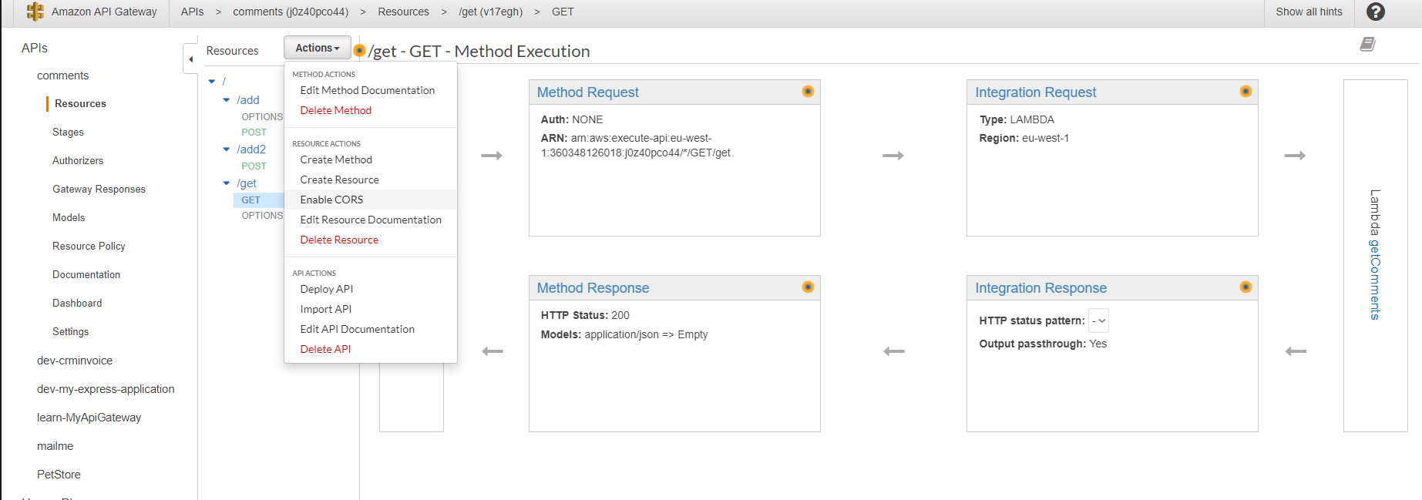Open the dev-my-express-application API
The height and width of the screenshot is (500, 1422).
(106, 389)
